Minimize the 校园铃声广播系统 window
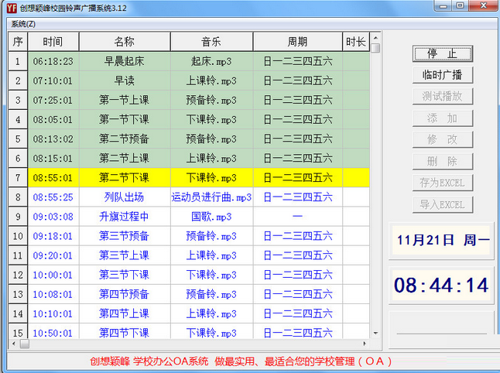This screenshot has width=500, height=373. point(443,5)
